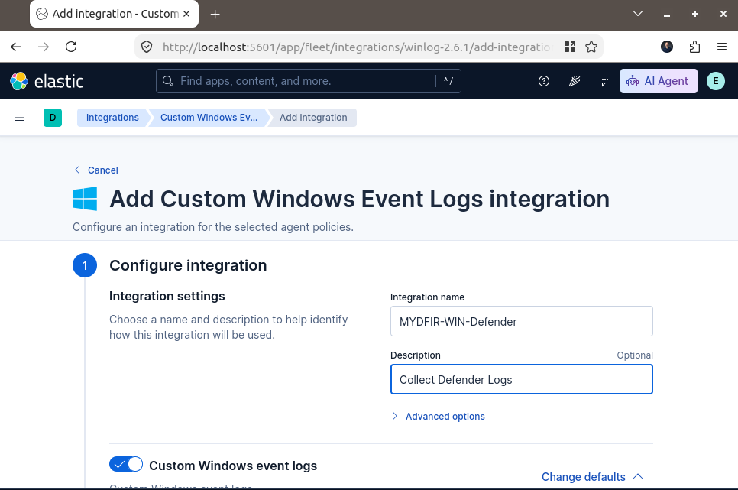Open the browser profile avatar icon
This screenshot has width=738, height=490.
pyautogui.click(x=667, y=47)
